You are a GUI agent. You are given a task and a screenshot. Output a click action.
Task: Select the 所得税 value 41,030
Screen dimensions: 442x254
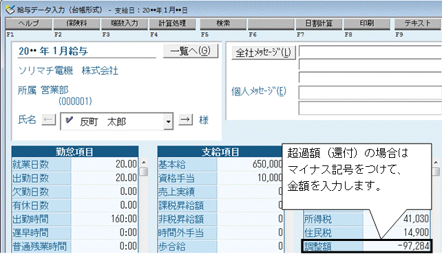397,219
